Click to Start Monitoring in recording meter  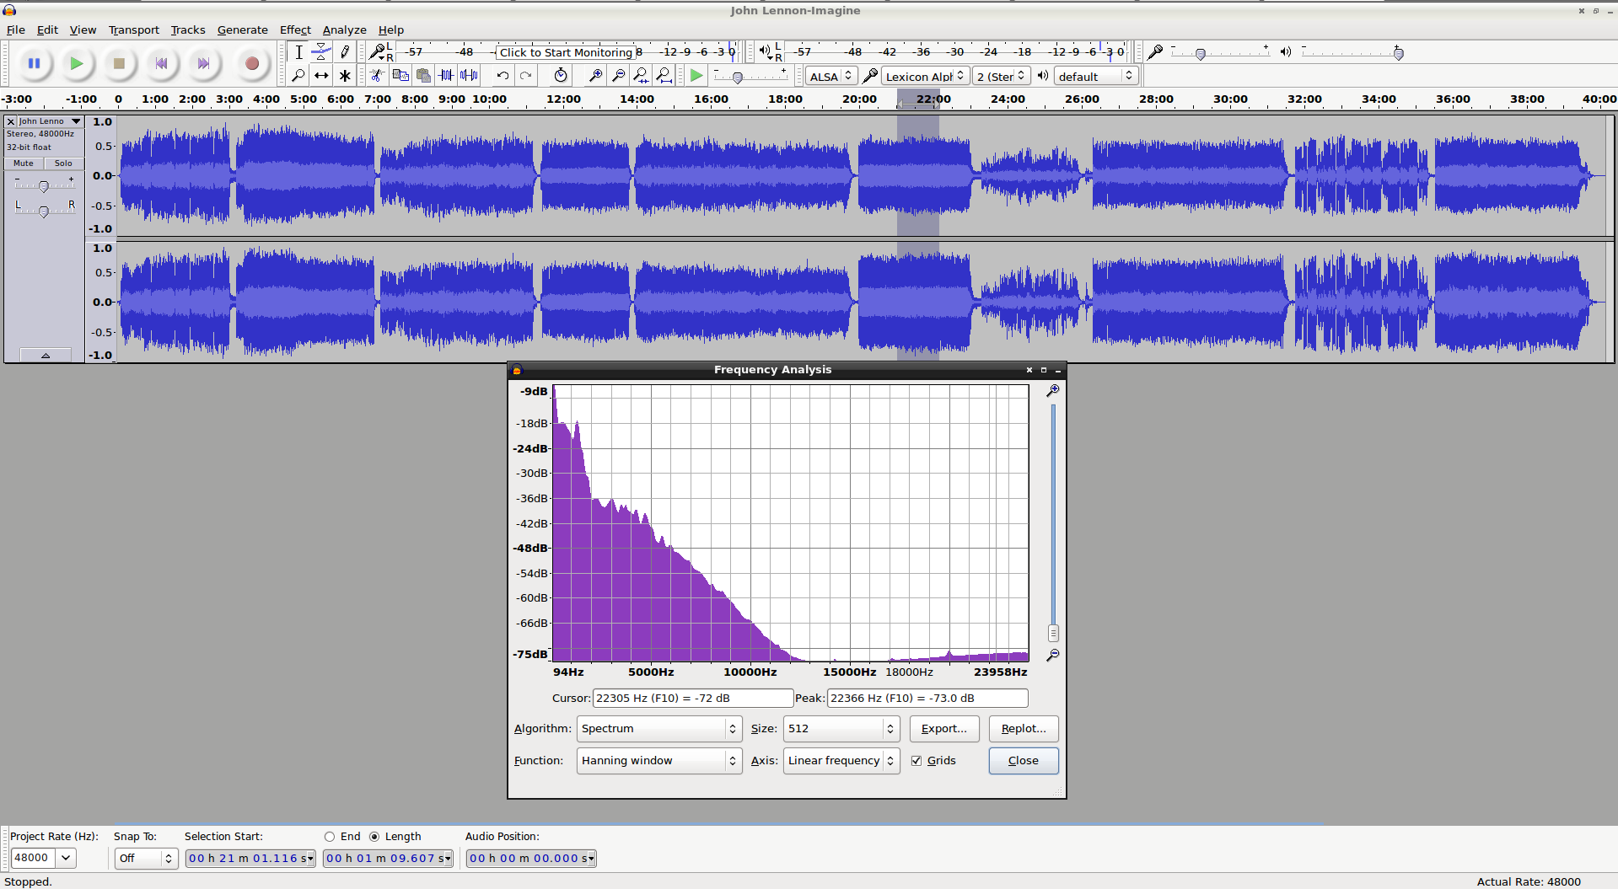[566, 52]
